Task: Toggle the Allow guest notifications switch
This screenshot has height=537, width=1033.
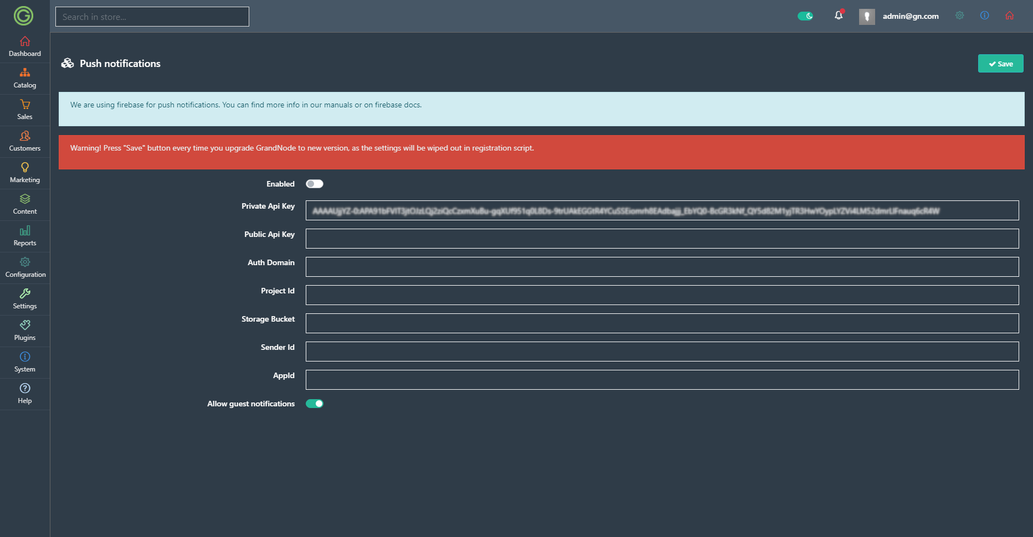Action: point(315,404)
